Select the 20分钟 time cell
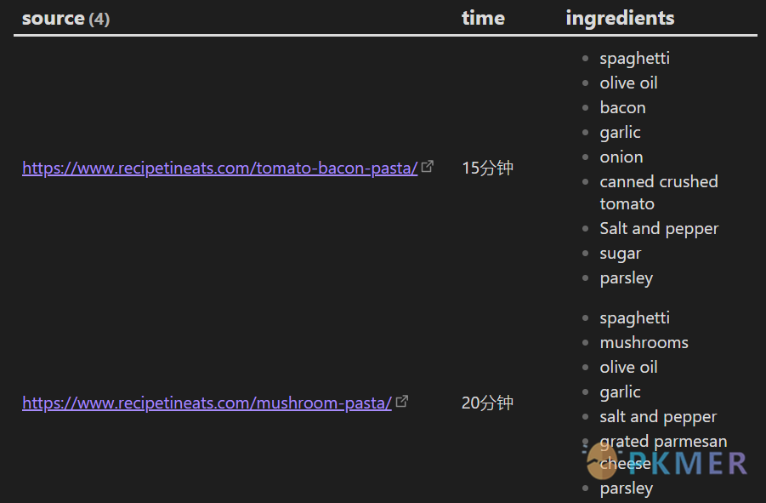The image size is (766, 503). 487,403
